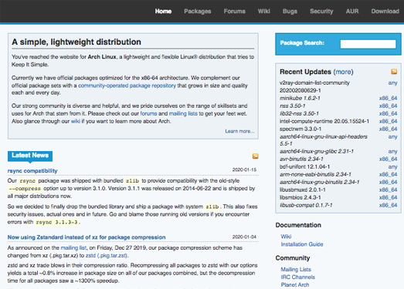Open the intel-compute-runtime 20.05.15524-1 entry
404x289 pixels.
tap(324, 121)
